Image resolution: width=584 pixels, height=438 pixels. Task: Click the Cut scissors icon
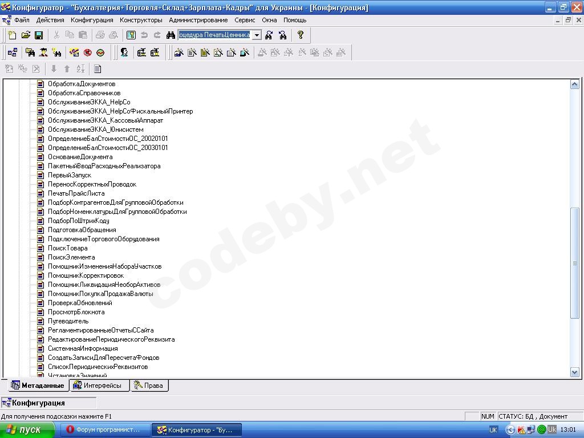56,35
